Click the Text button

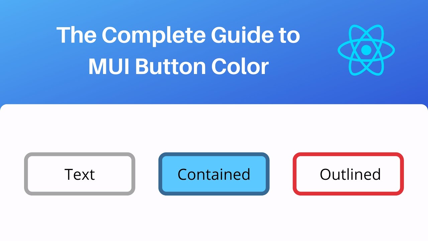point(80,174)
